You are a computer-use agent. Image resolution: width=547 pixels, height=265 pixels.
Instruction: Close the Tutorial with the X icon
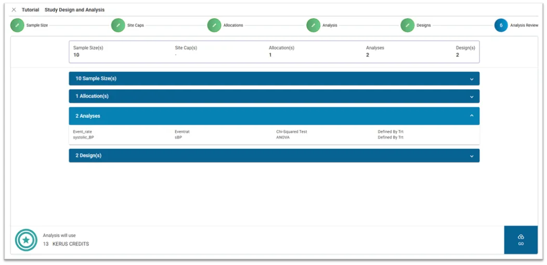coord(14,10)
